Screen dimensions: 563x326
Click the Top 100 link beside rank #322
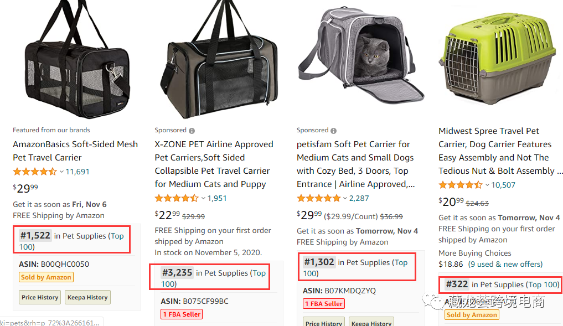point(543,284)
